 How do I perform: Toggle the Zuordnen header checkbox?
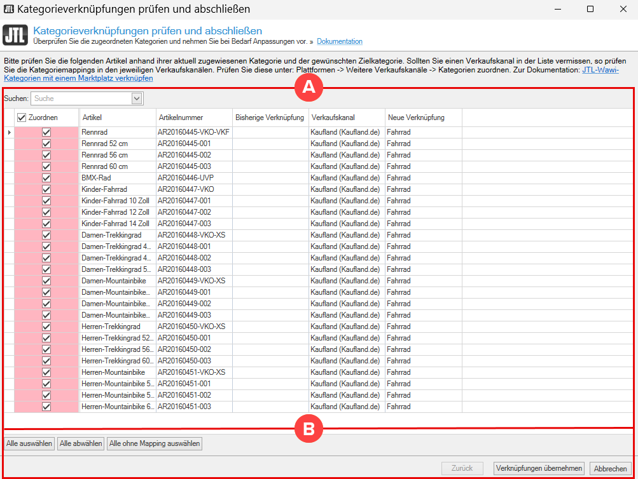[x=22, y=118]
